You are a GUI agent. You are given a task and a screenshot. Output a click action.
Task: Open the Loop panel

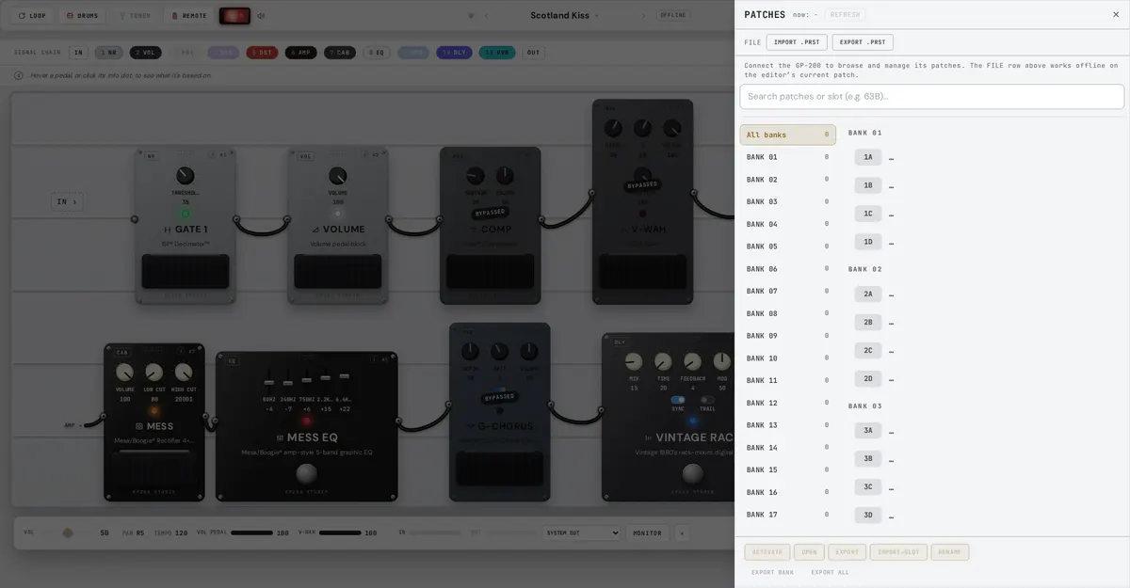pyautogui.click(x=32, y=15)
